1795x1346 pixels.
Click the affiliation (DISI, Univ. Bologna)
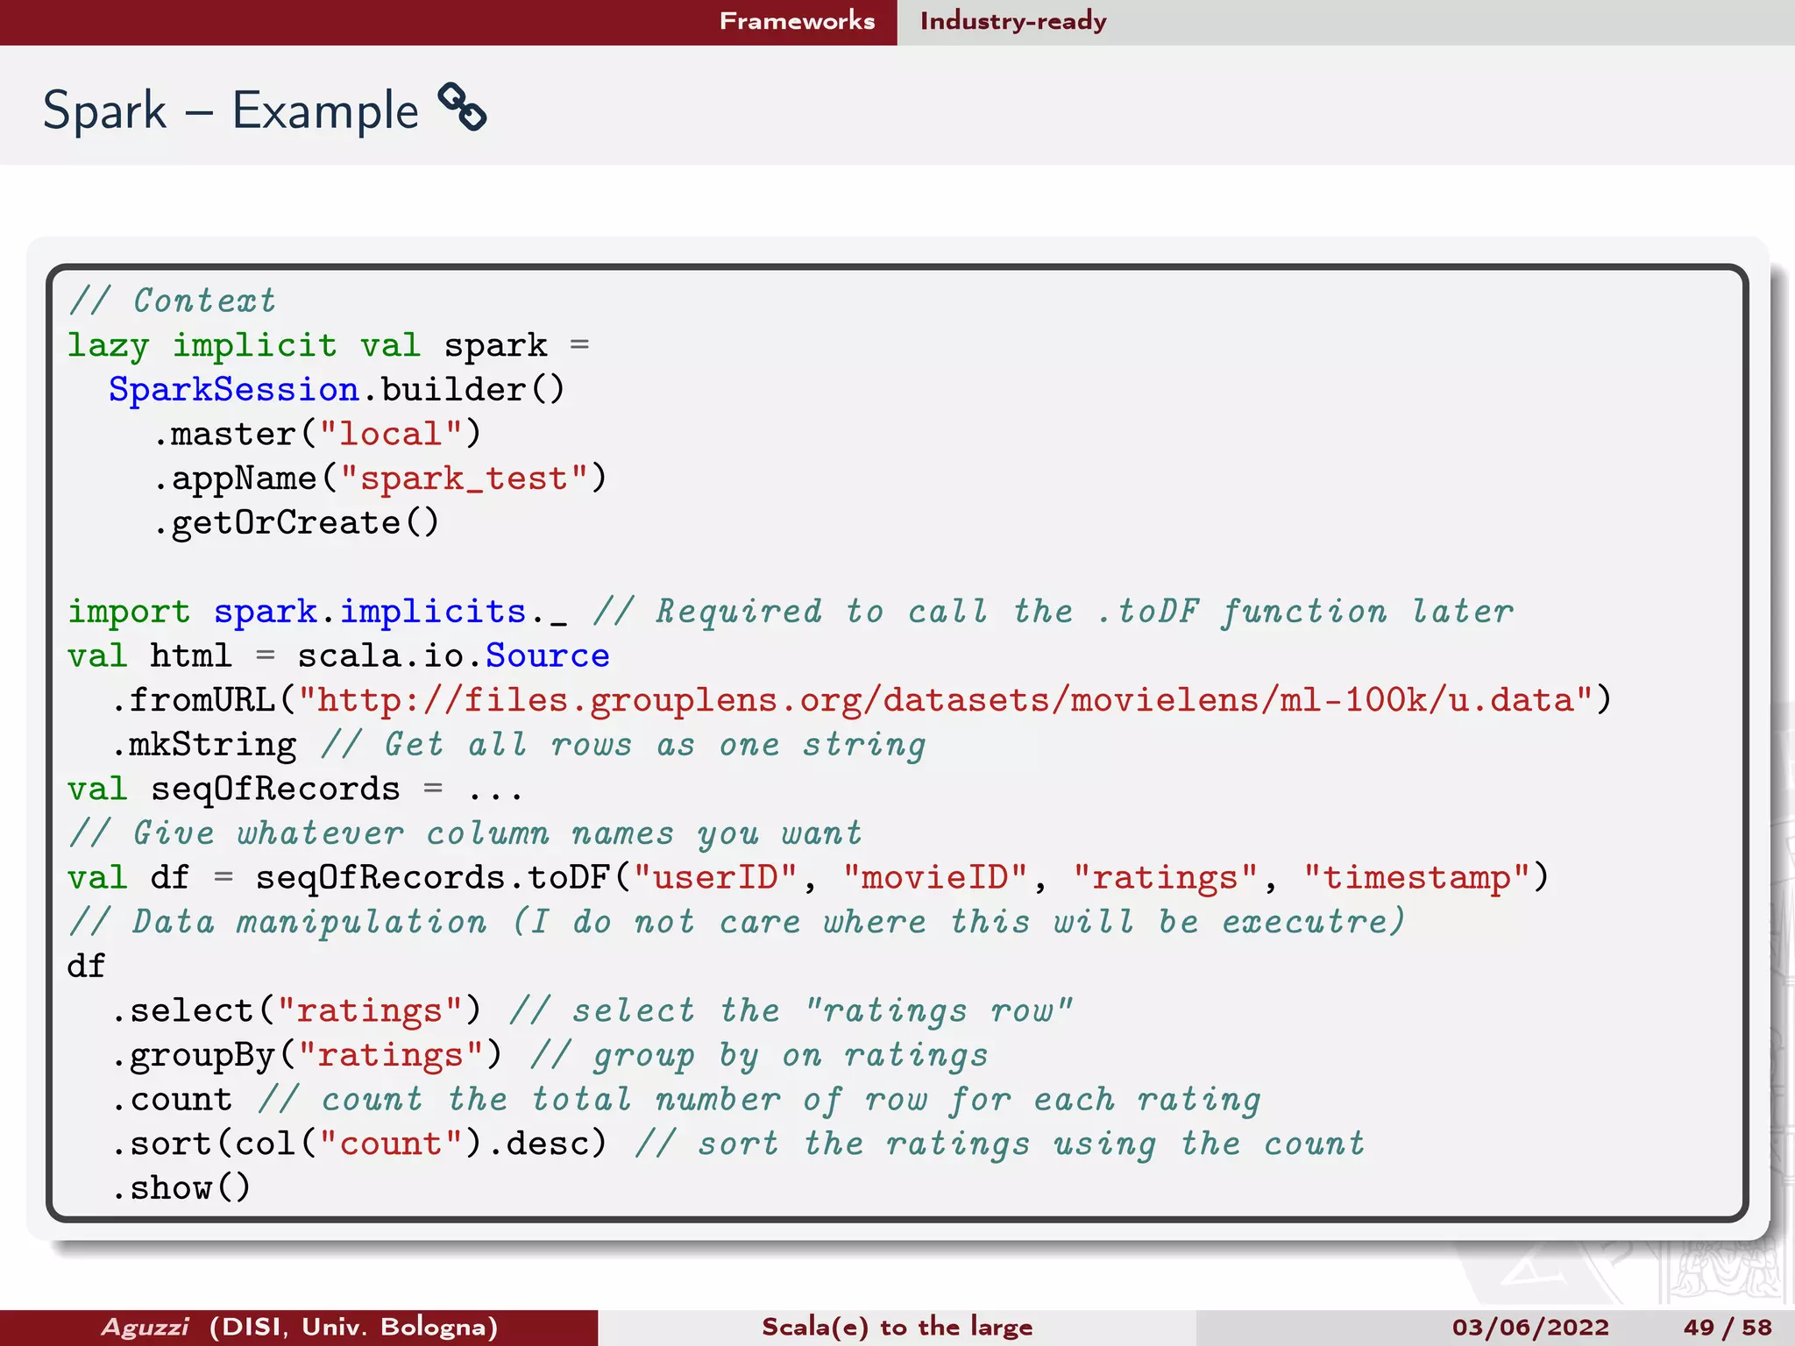coord(354,1327)
